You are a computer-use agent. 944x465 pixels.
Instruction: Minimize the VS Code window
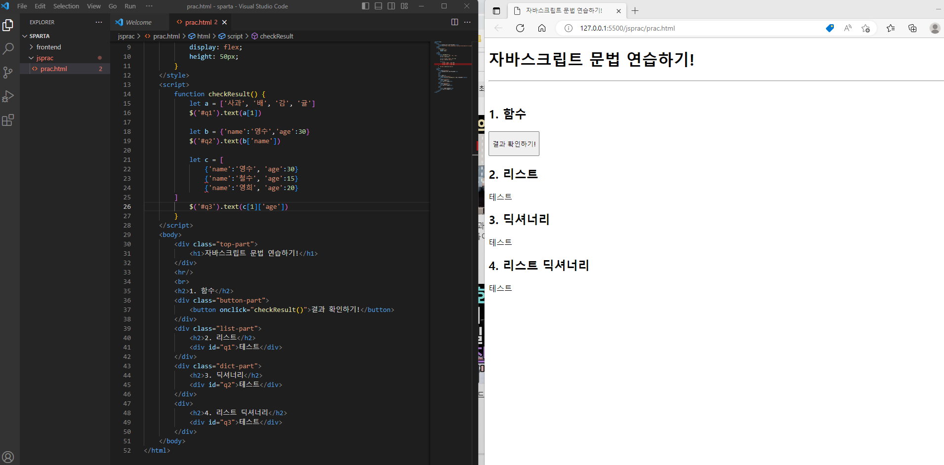click(421, 6)
